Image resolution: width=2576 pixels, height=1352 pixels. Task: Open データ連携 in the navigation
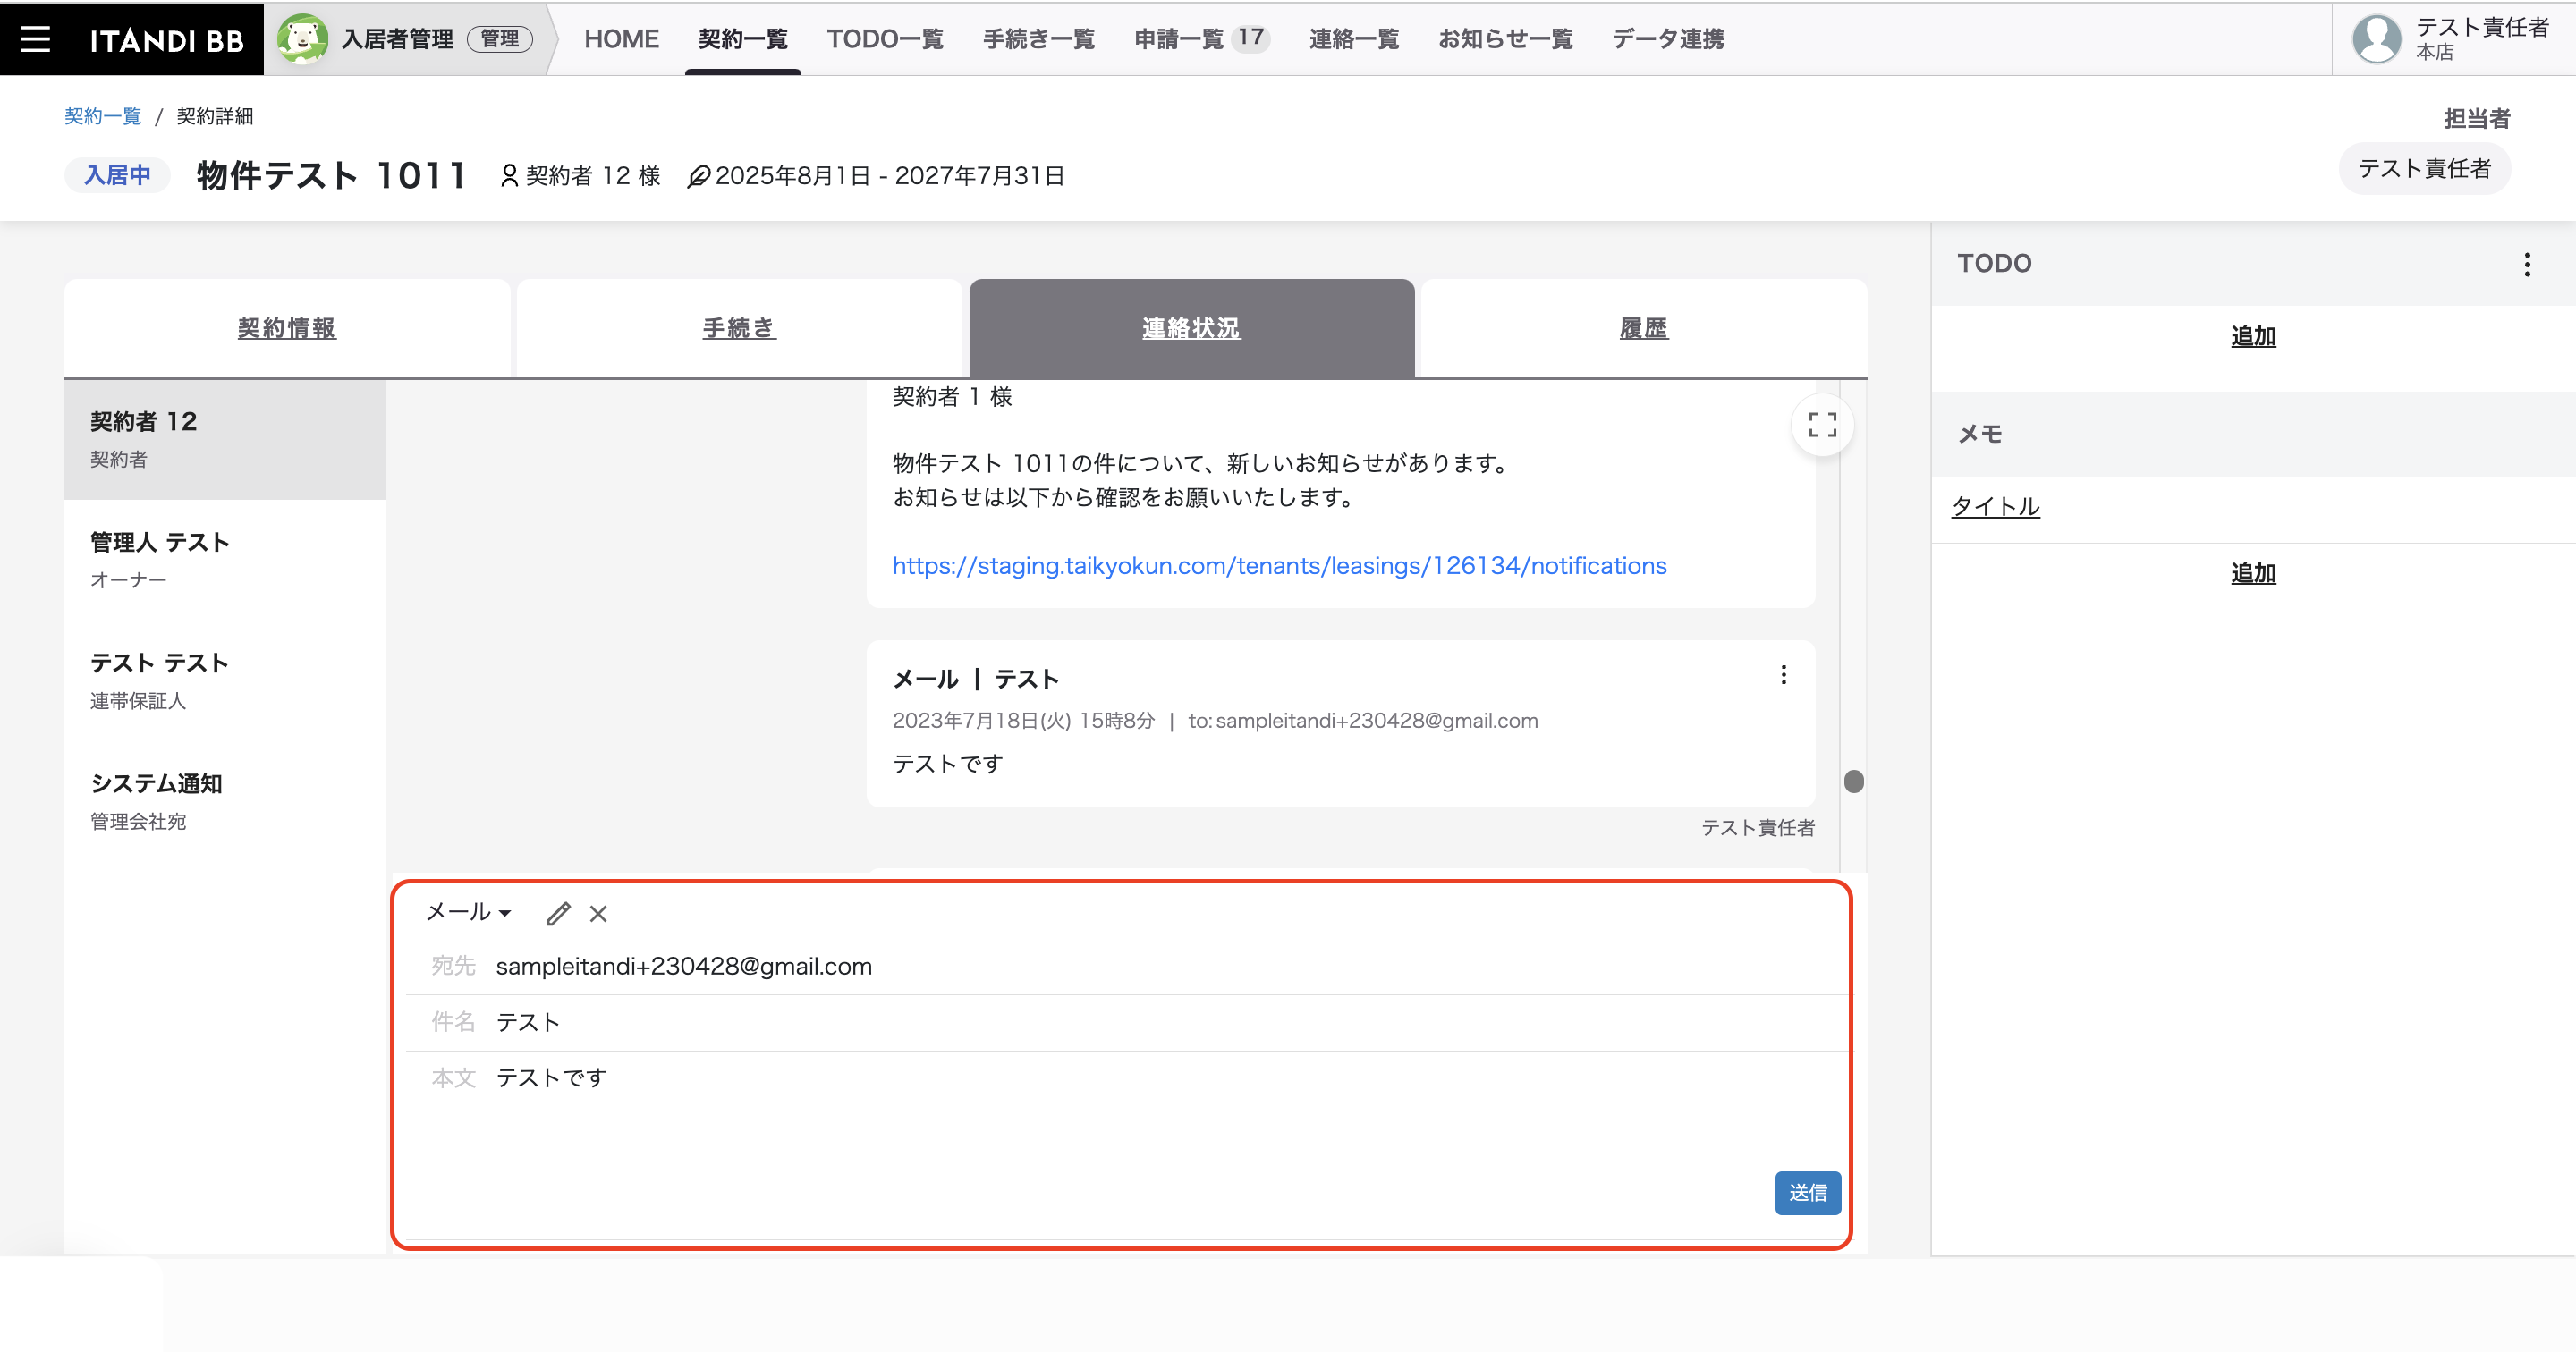click(1668, 39)
